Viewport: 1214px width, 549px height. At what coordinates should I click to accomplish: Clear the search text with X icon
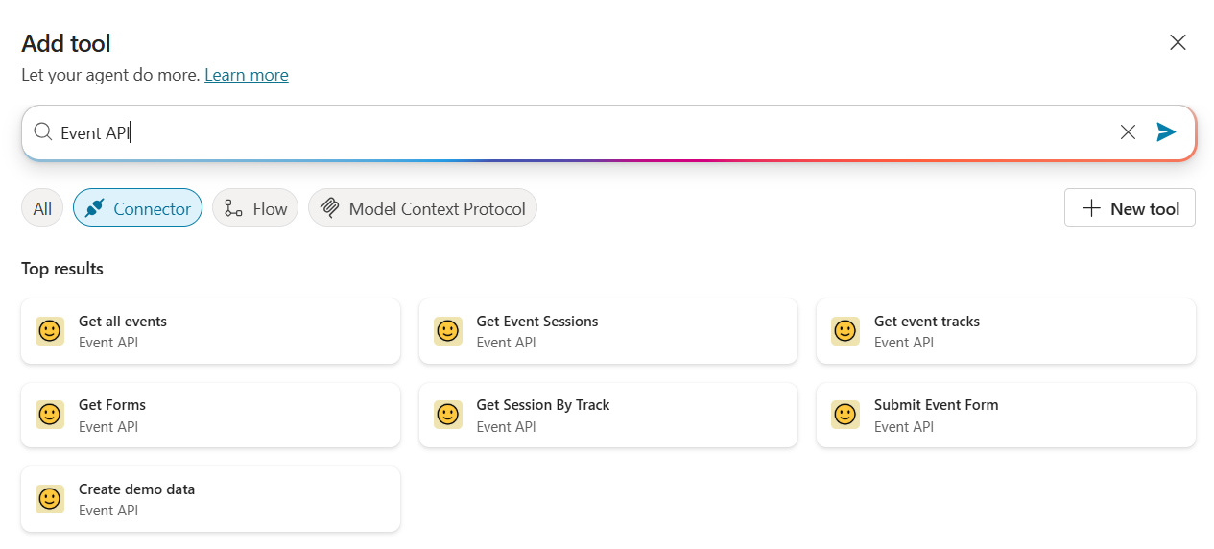(x=1128, y=132)
